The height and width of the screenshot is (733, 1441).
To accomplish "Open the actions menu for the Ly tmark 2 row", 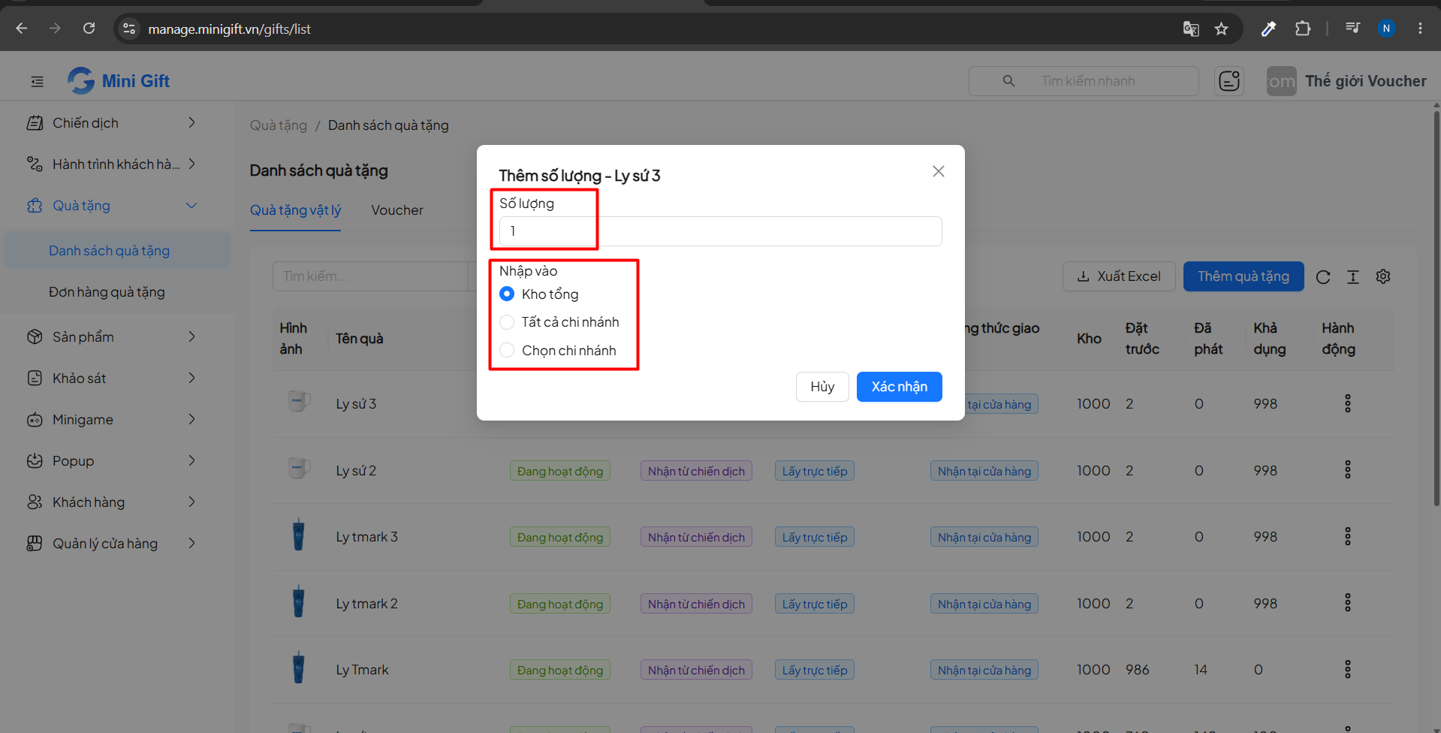I will 1348,603.
